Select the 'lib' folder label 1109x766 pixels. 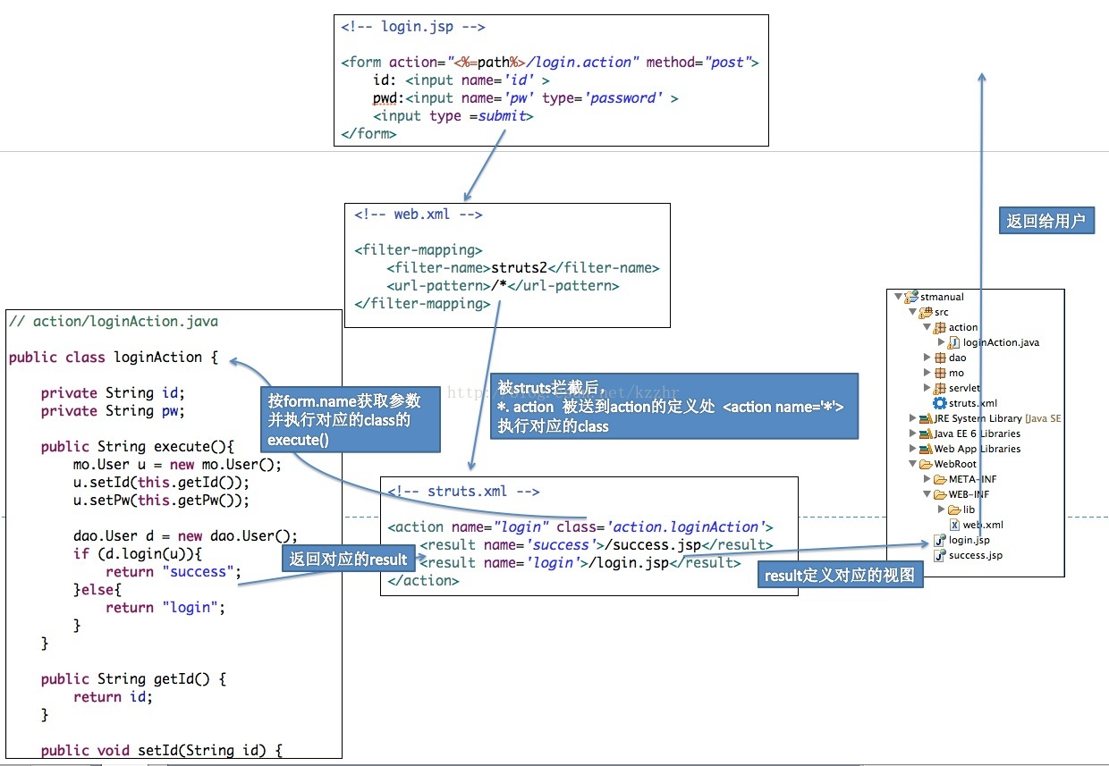tap(969, 509)
